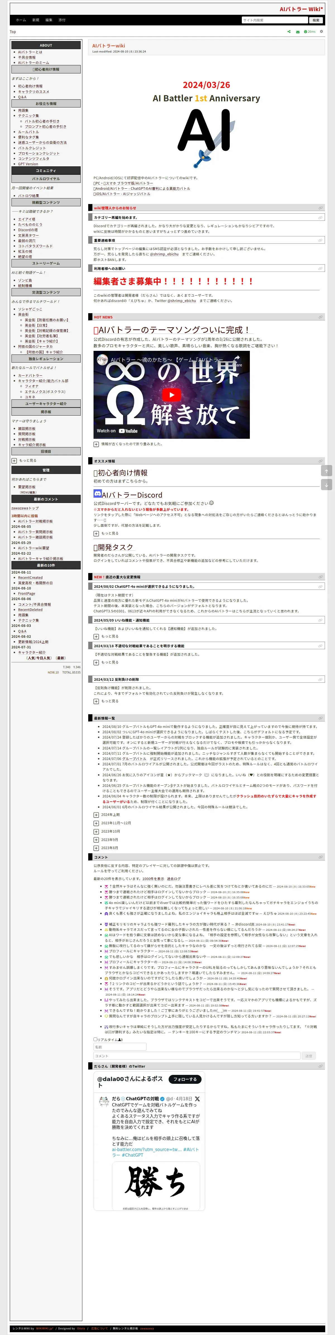Click anchor icon of カテゴリー再編を始めます heading
This screenshot has height=1335, width=335.
point(320,218)
